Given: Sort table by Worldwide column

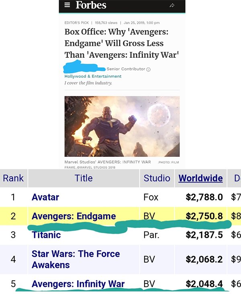Looking at the screenshot, I should click(x=200, y=178).
